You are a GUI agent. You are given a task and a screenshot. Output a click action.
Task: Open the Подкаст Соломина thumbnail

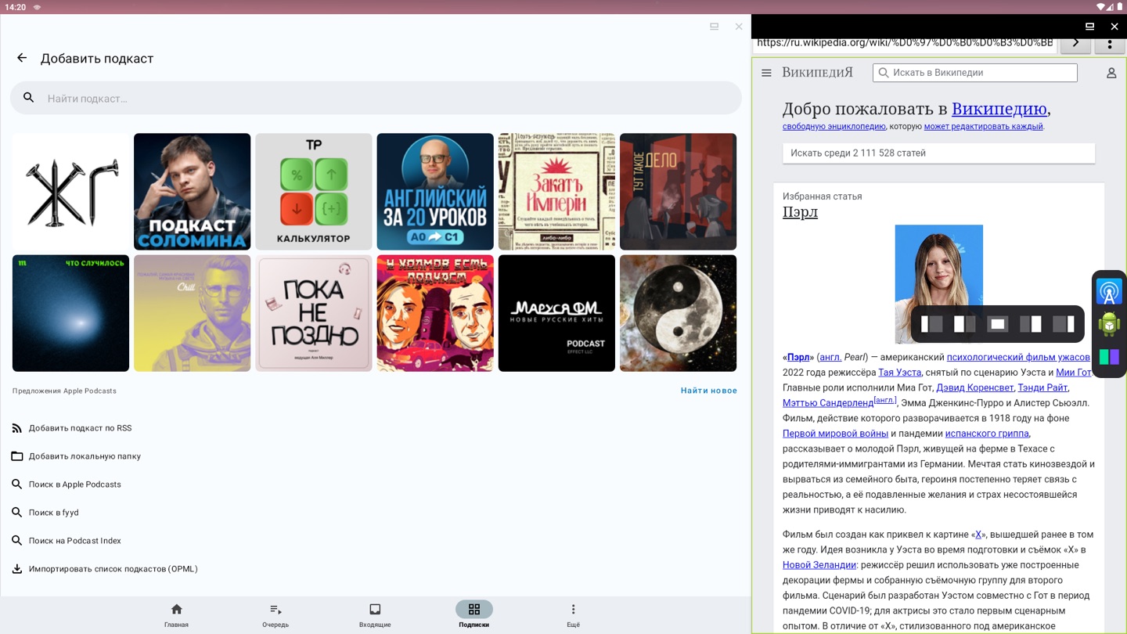pos(193,192)
